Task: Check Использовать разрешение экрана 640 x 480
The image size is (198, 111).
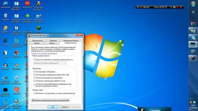Action: (x=34, y=75)
